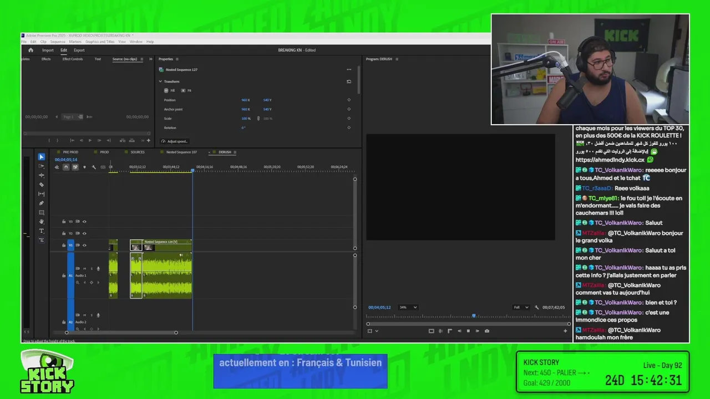Open DERUSH timeline tab menu
The width and height of the screenshot is (710, 399).
pyautogui.click(x=235, y=152)
